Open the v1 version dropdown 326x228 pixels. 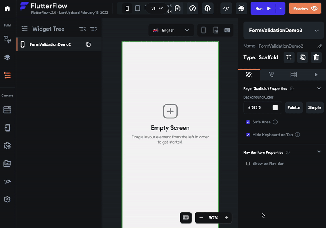(157, 8)
